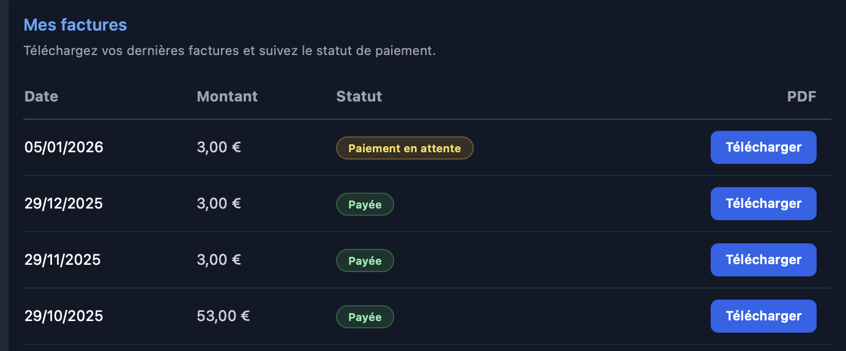Image resolution: width=846 pixels, height=351 pixels.
Task: Download the 53,00 € invoice from 29/10/2025
Action: (763, 316)
